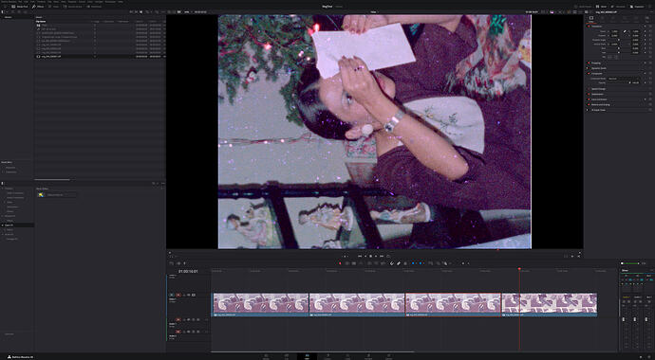Click the blue Marker icon in timeline toolbar
The width and height of the screenshot is (655, 360).
(x=421, y=263)
